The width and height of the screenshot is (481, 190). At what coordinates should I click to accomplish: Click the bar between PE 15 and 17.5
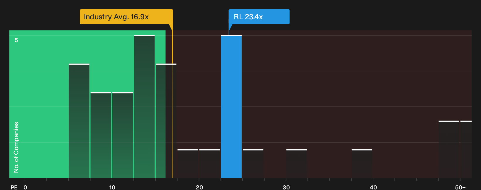click(x=166, y=121)
